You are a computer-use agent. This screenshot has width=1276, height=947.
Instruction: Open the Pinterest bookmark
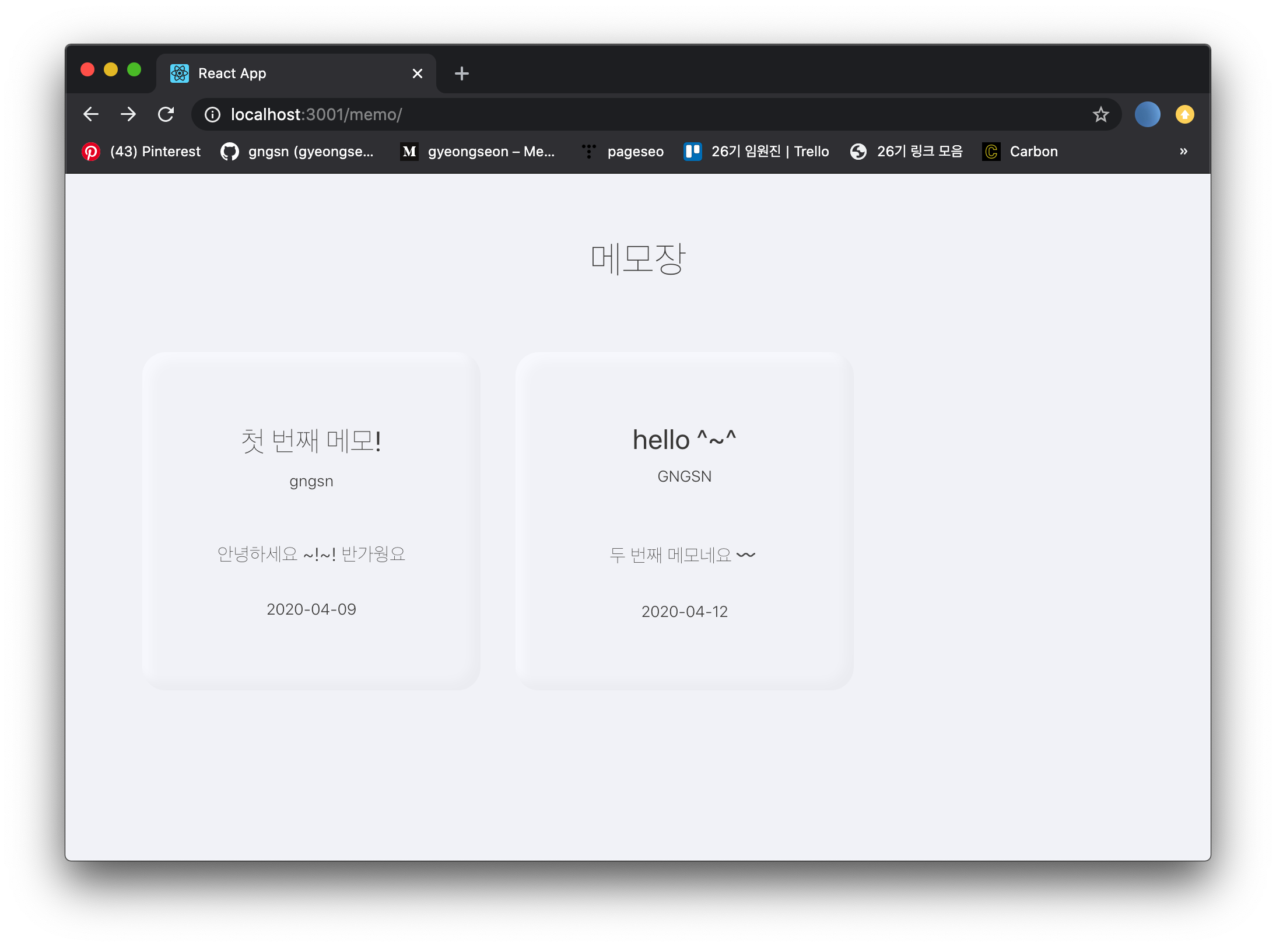(142, 152)
